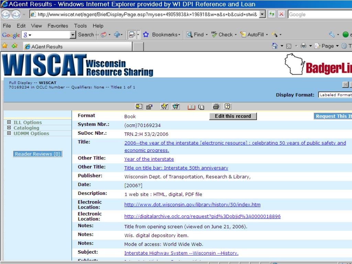
Task: Open the digitalarchive.oclc.org link
Action: click(202, 216)
